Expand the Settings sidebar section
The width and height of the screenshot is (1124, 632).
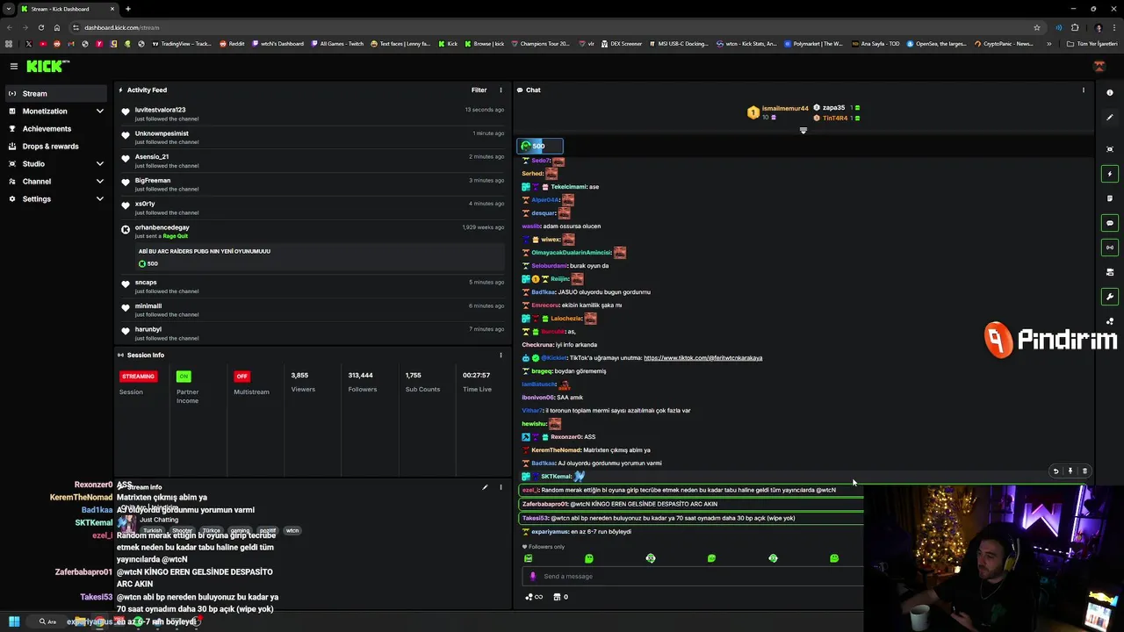point(56,199)
